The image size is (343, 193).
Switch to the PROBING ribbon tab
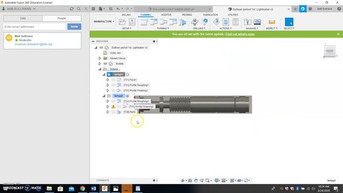click(187, 14)
